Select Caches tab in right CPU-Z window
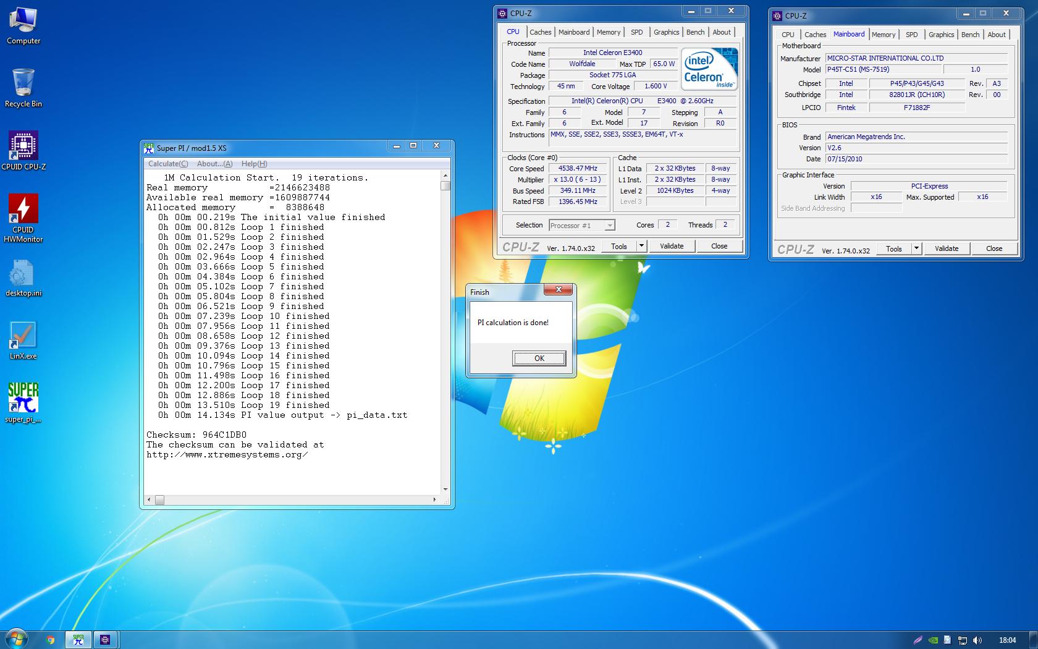The width and height of the screenshot is (1038, 649). click(x=815, y=35)
